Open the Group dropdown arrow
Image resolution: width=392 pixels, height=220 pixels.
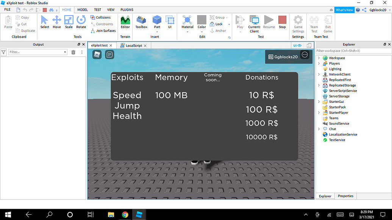[x=228, y=17]
